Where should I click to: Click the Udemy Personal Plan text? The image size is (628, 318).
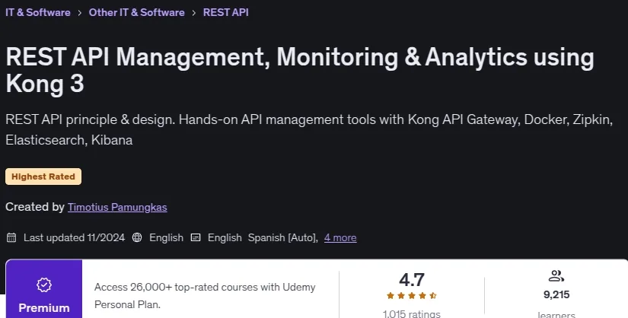(x=205, y=296)
